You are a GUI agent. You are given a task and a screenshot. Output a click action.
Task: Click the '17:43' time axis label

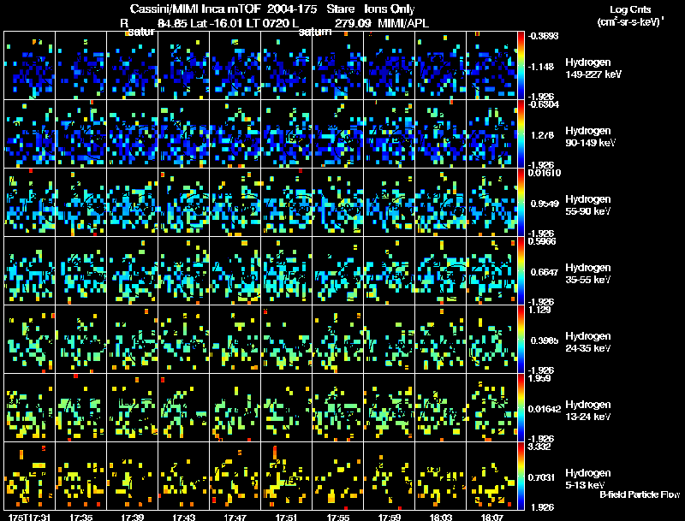183,517
